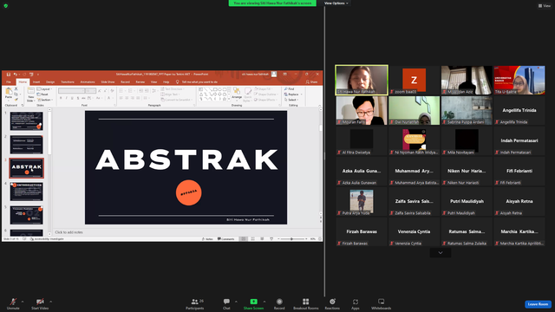Open Whiteboards in Zoom toolbar
The image size is (555, 312).
click(x=382, y=303)
